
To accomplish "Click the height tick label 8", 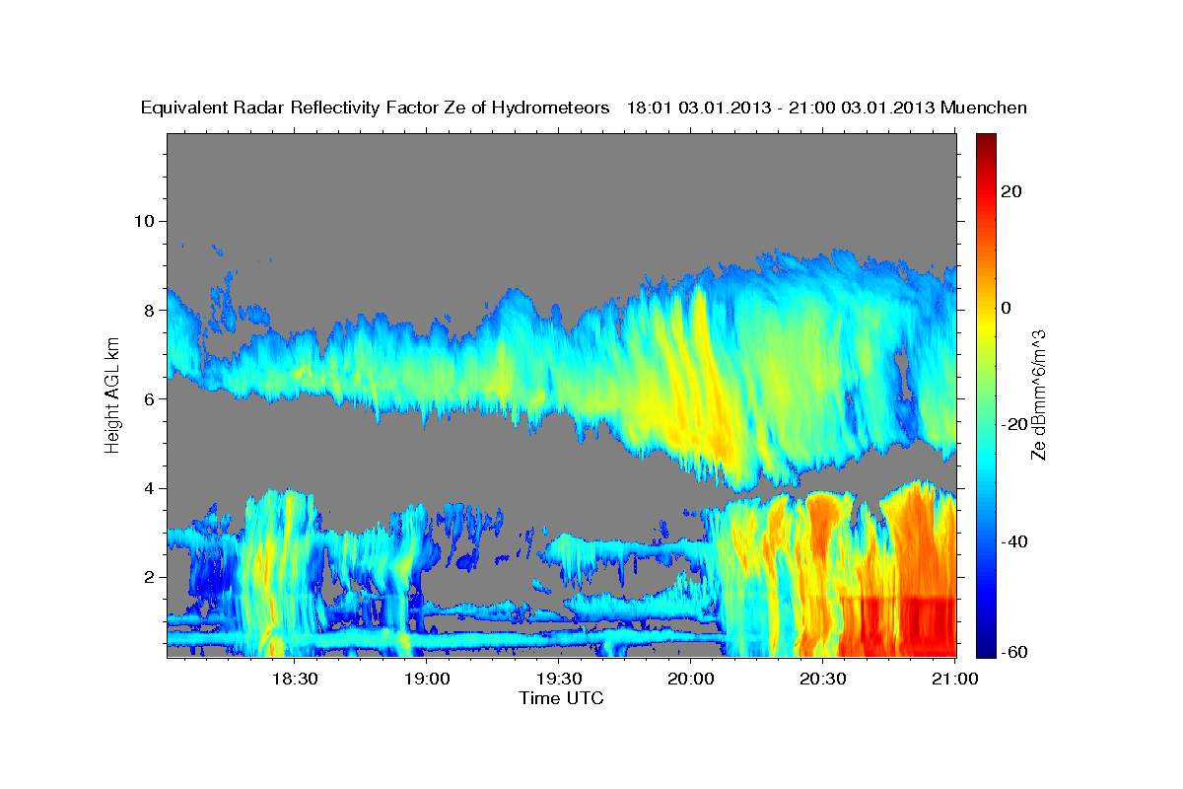I will (150, 310).
